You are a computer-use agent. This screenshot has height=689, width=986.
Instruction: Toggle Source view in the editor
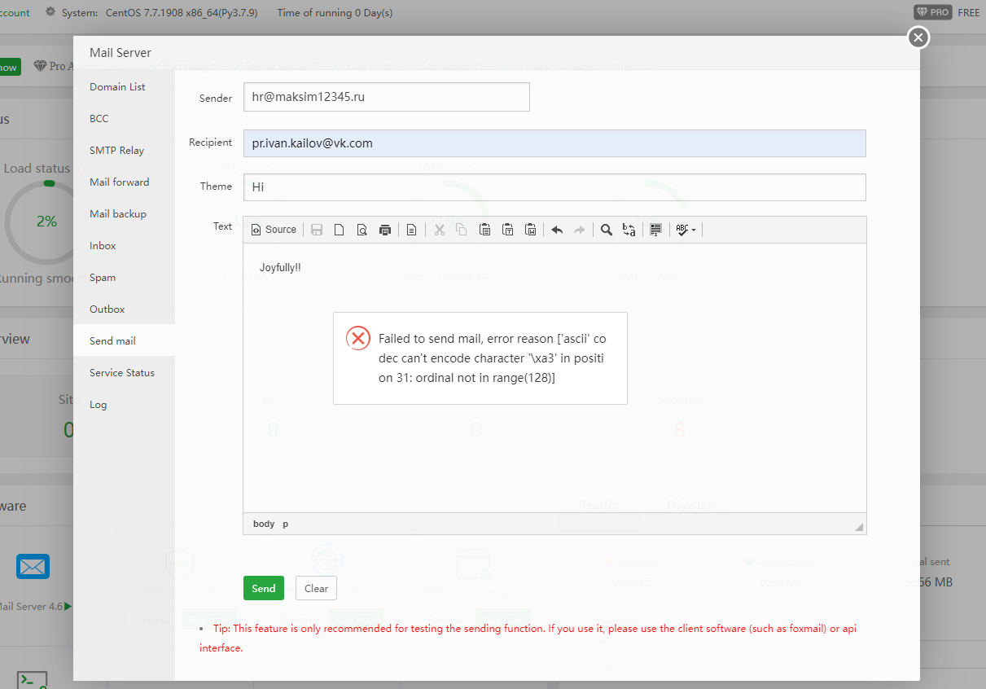pos(274,230)
